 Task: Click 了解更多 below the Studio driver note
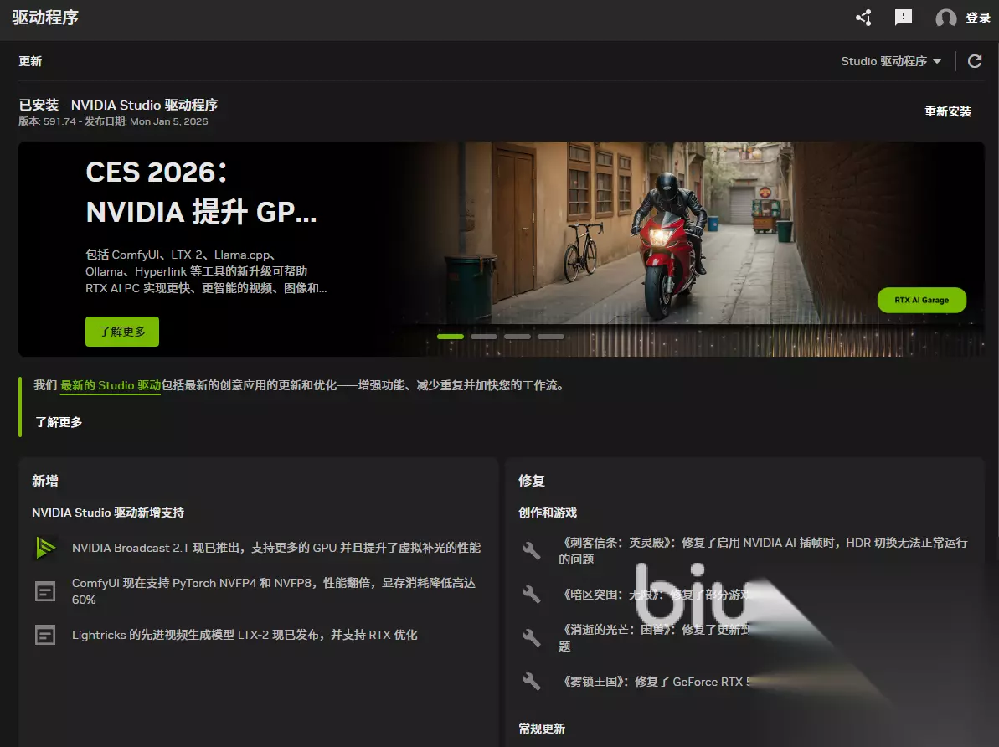[x=59, y=422]
